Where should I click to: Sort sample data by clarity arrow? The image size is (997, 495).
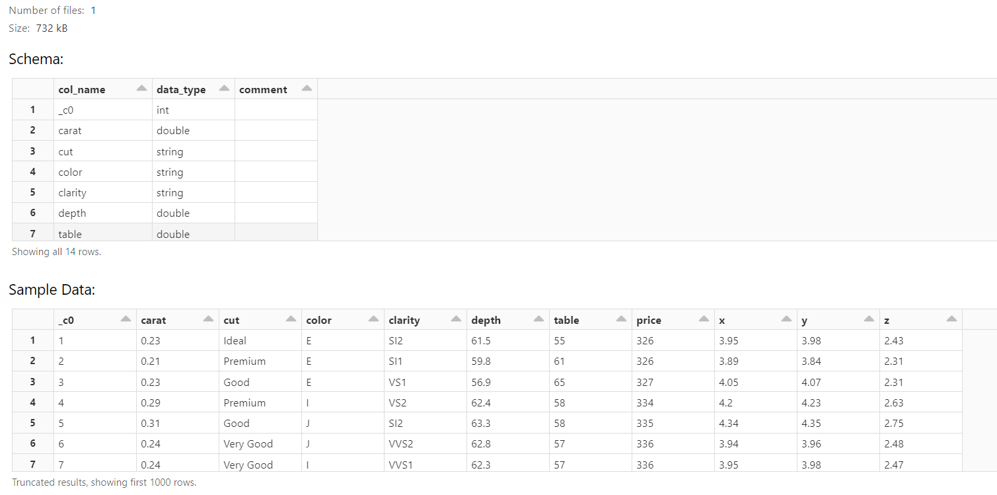pos(456,319)
